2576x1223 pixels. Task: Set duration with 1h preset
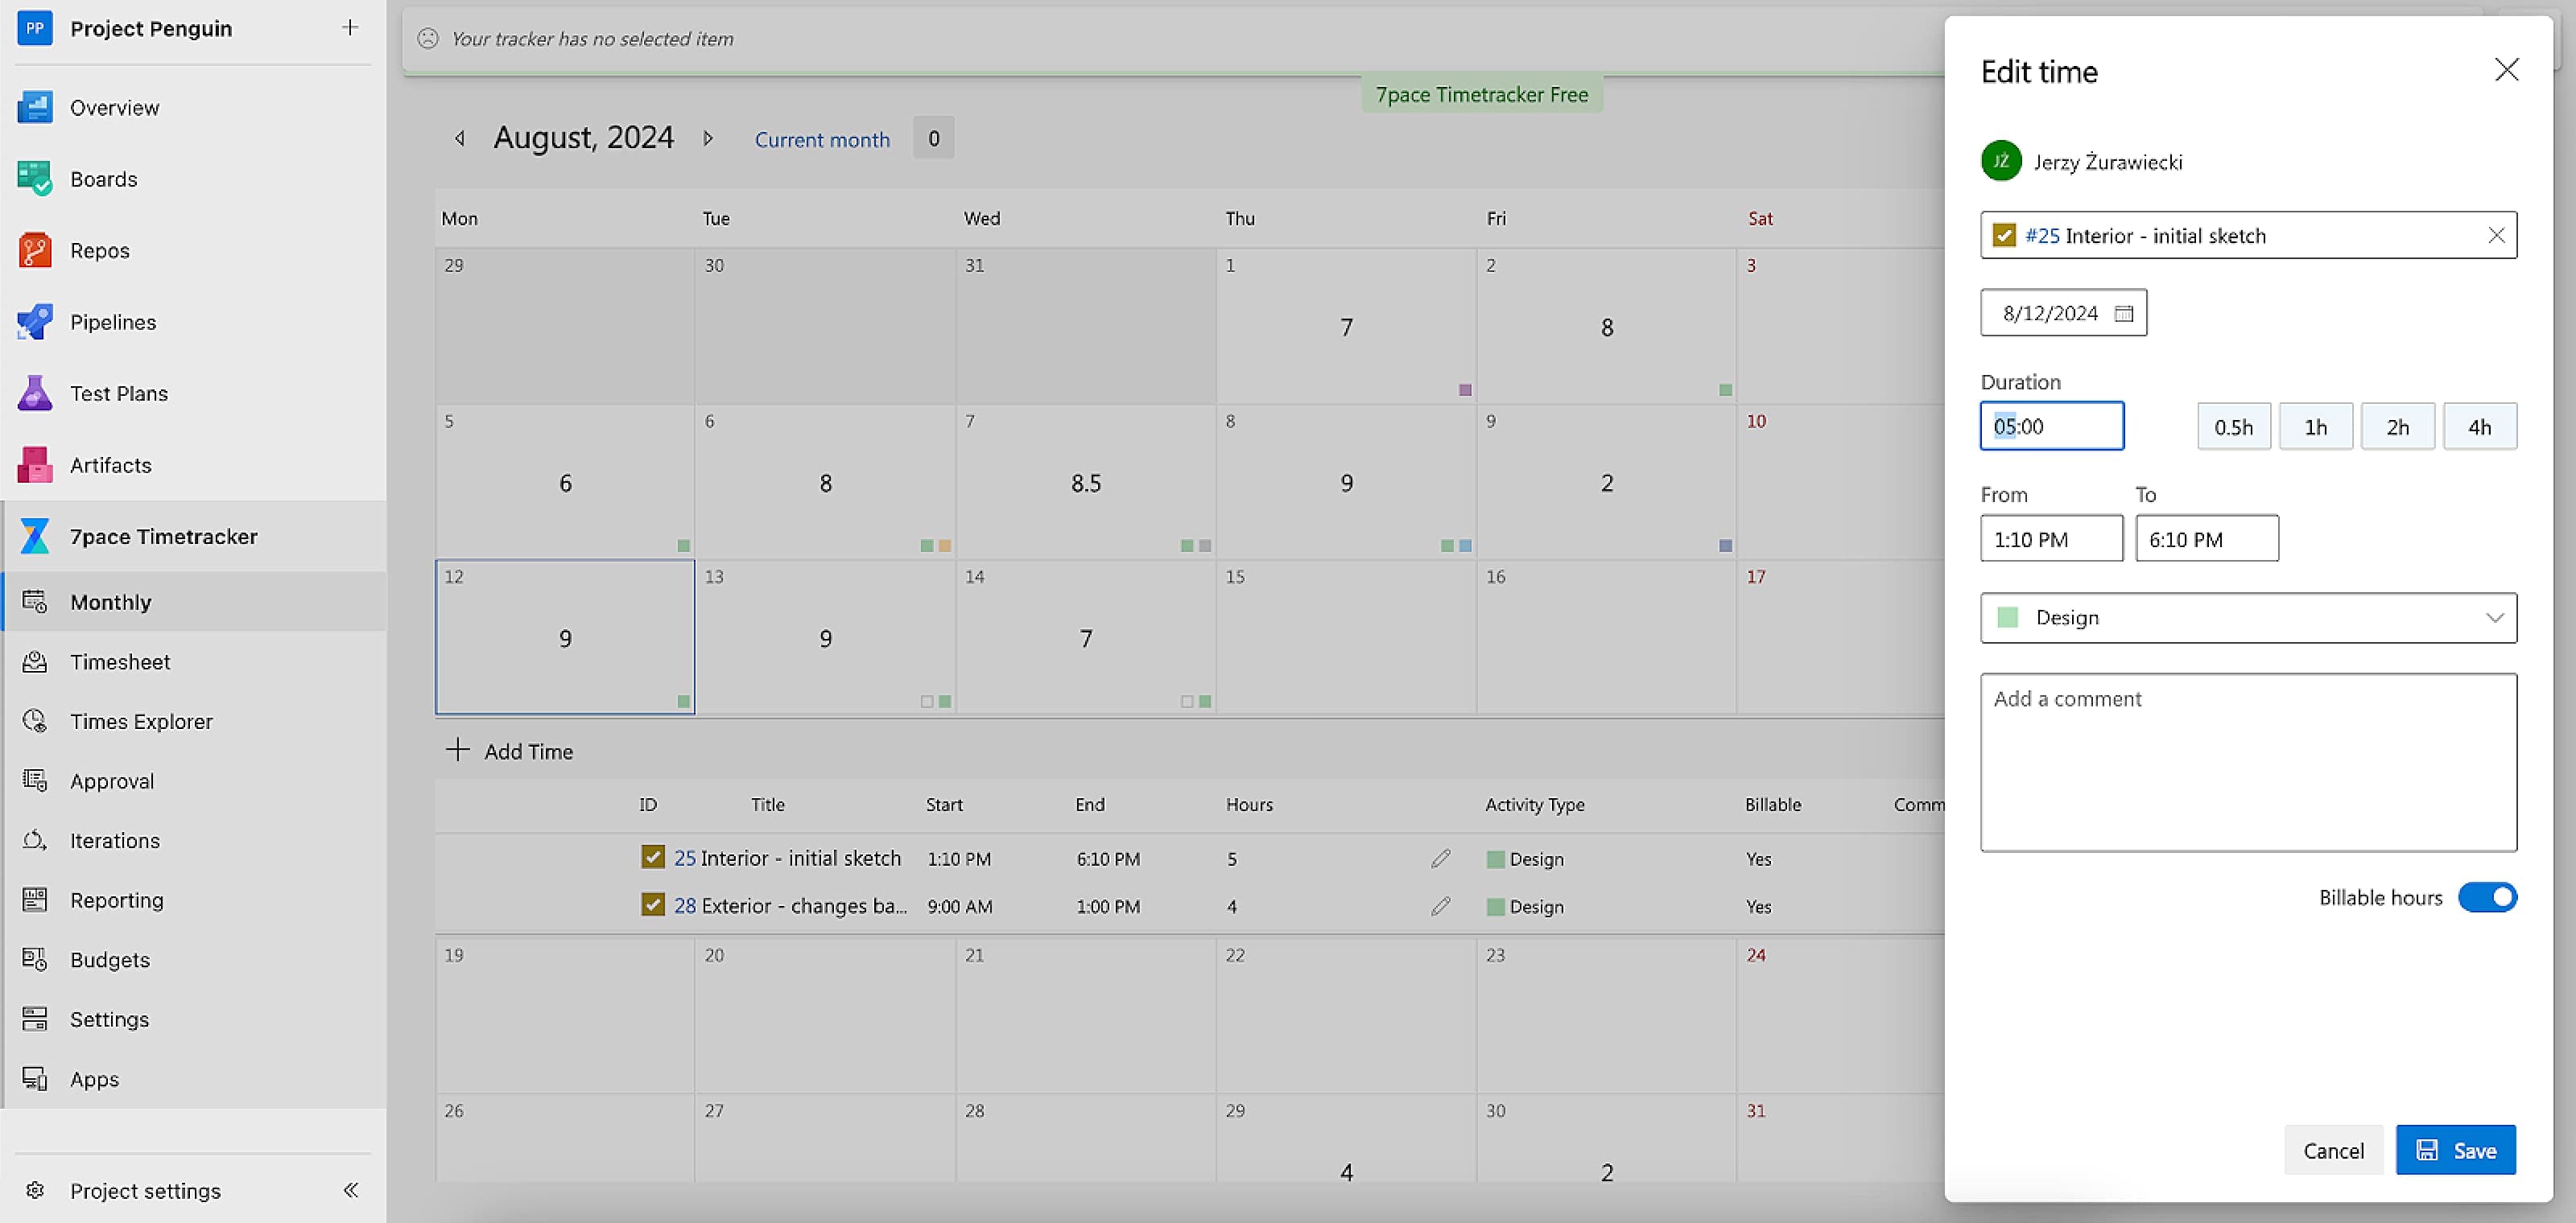pos(2315,426)
